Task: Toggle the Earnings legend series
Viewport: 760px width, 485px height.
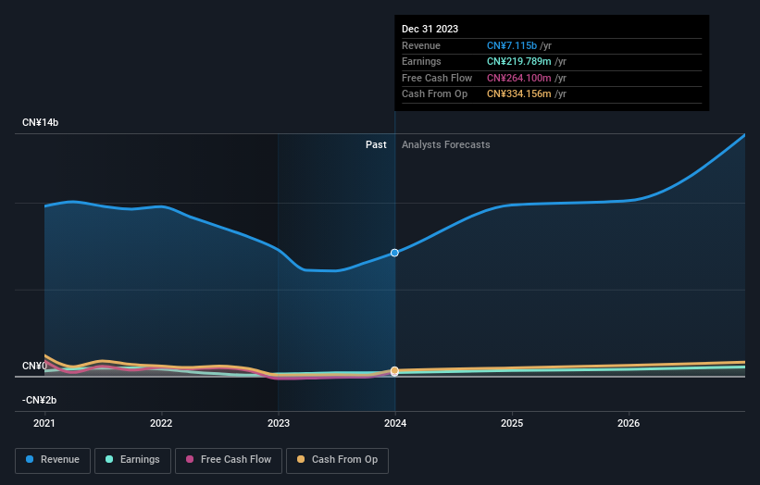Action: pos(132,460)
